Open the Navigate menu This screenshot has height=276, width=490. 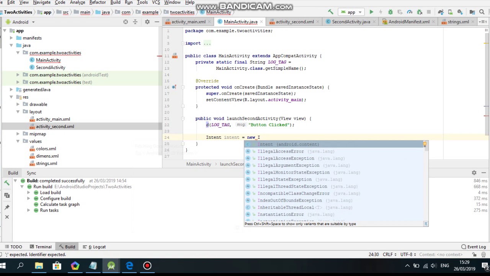[42, 2]
